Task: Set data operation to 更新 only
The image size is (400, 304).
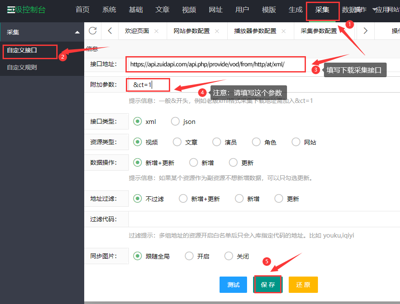Action: point(233,163)
